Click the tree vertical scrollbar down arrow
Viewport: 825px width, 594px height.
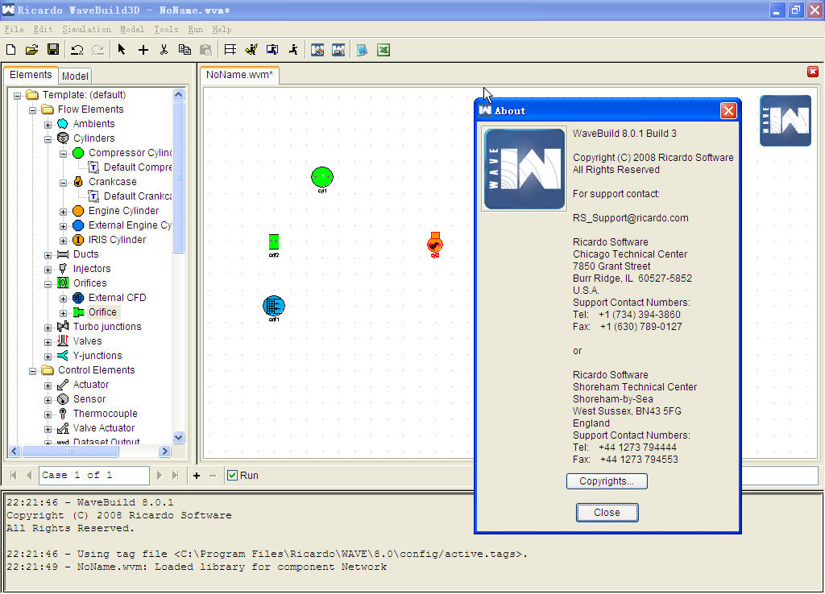click(x=178, y=437)
